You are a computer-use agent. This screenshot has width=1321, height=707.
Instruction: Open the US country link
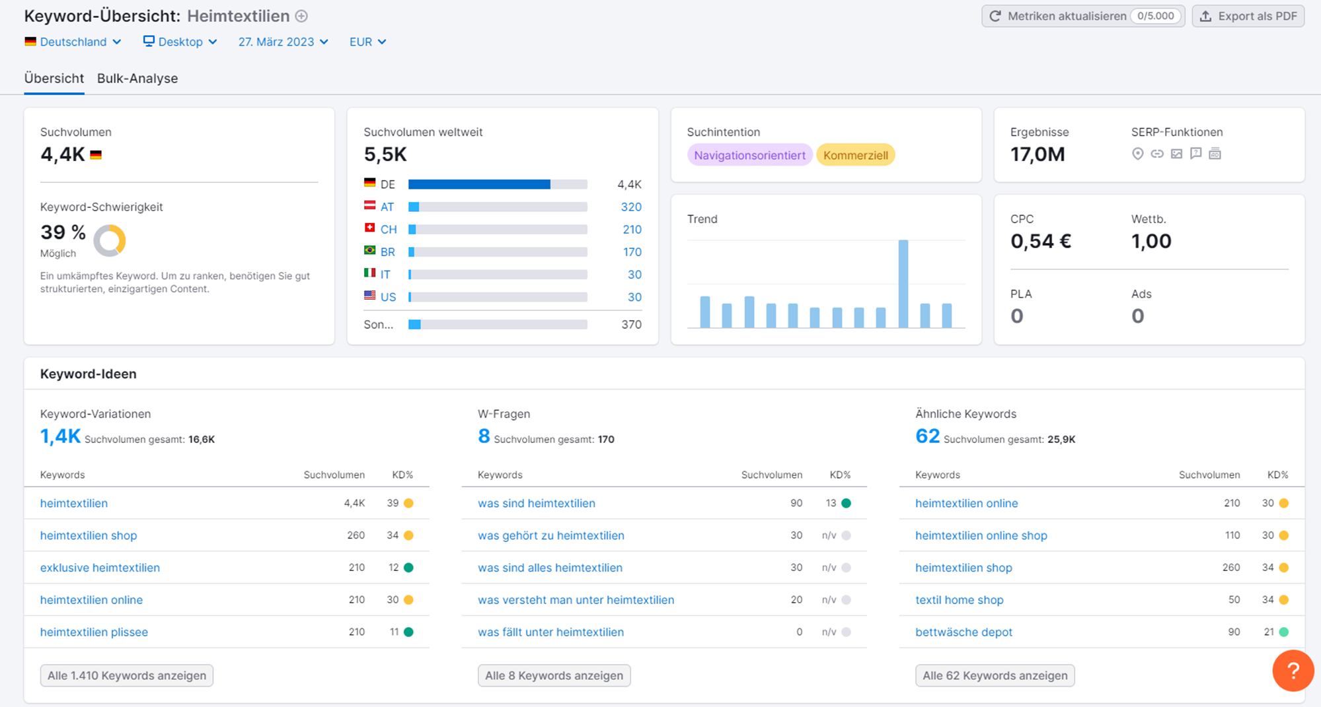click(389, 297)
